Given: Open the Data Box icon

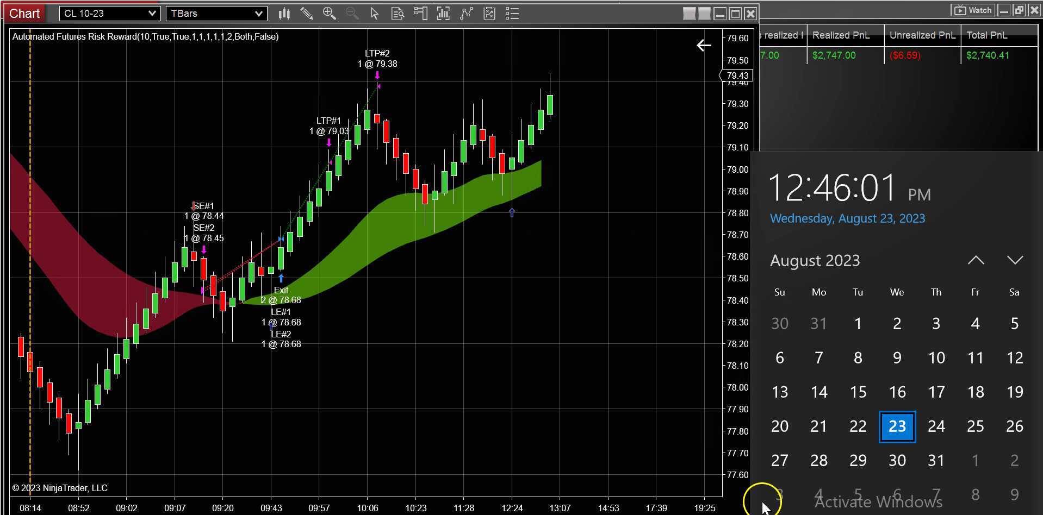Looking at the screenshot, I should (x=398, y=13).
